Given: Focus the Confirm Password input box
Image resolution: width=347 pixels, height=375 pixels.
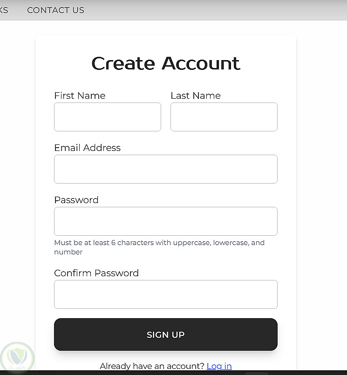Looking at the screenshot, I should (166, 294).
